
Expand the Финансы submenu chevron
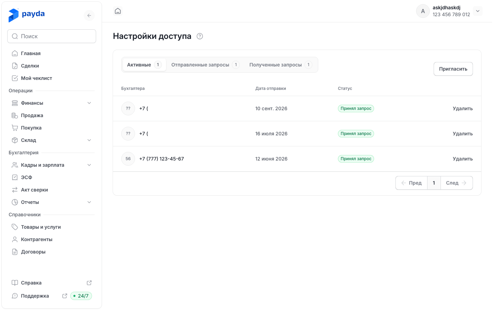pyautogui.click(x=89, y=103)
